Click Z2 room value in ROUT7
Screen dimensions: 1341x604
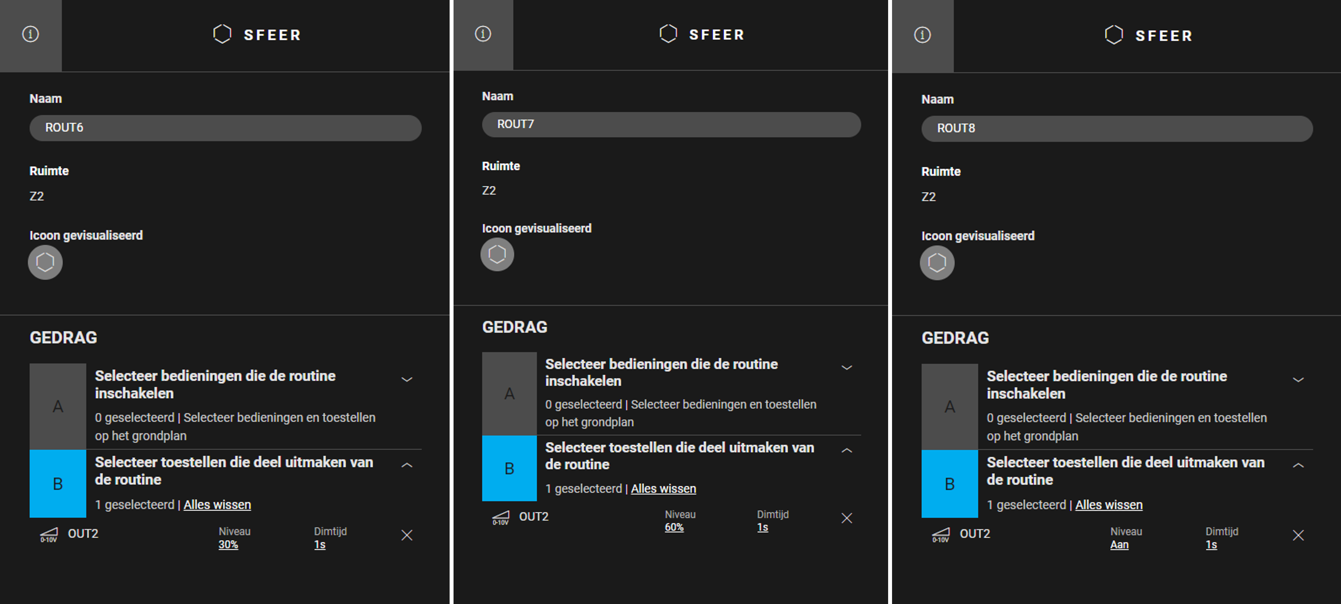click(489, 190)
